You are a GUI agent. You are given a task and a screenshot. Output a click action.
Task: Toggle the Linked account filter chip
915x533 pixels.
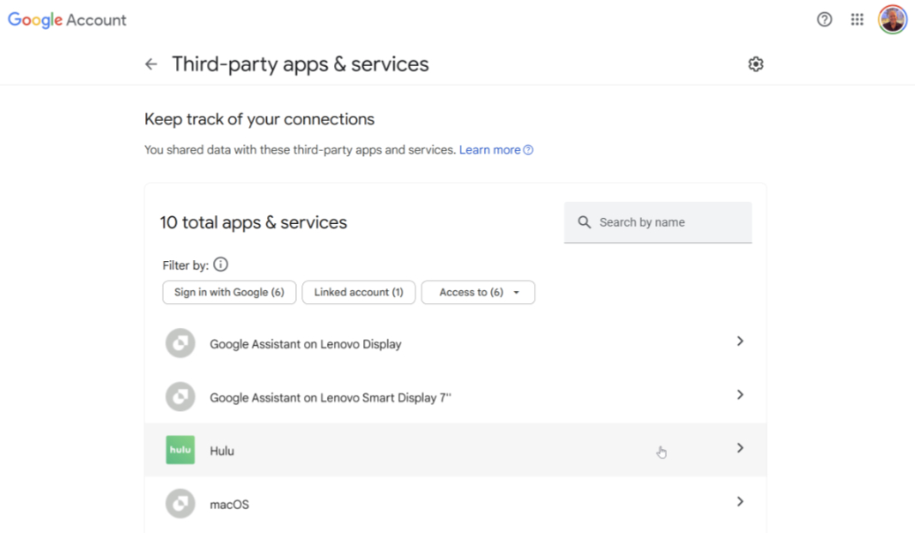pos(358,293)
